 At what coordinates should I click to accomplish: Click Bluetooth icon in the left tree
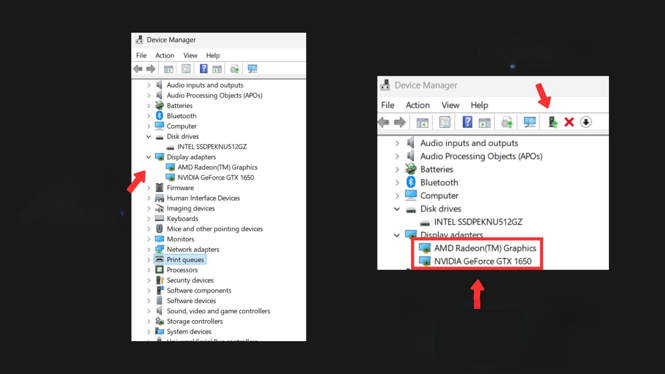click(x=159, y=116)
